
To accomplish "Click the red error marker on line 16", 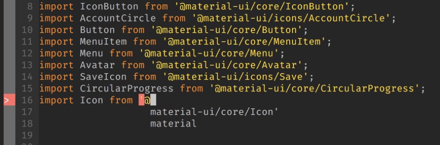I will (x=10, y=100).
